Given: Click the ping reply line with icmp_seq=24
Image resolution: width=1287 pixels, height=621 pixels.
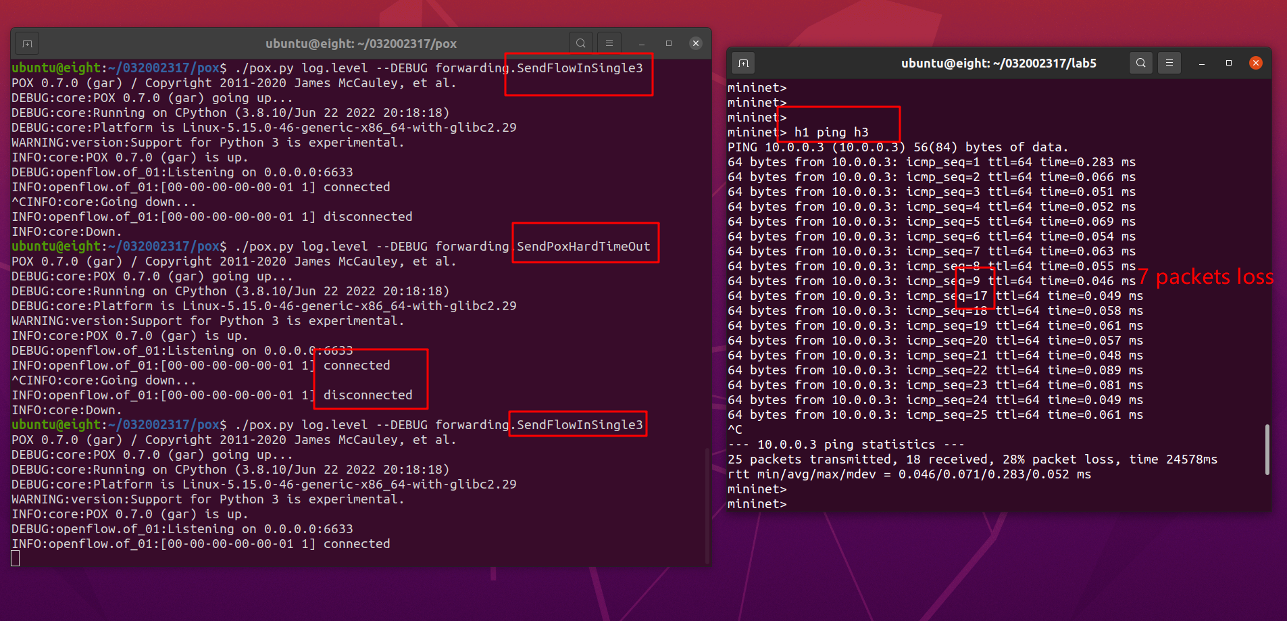Looking at the screenshot, I should (936, 400).
